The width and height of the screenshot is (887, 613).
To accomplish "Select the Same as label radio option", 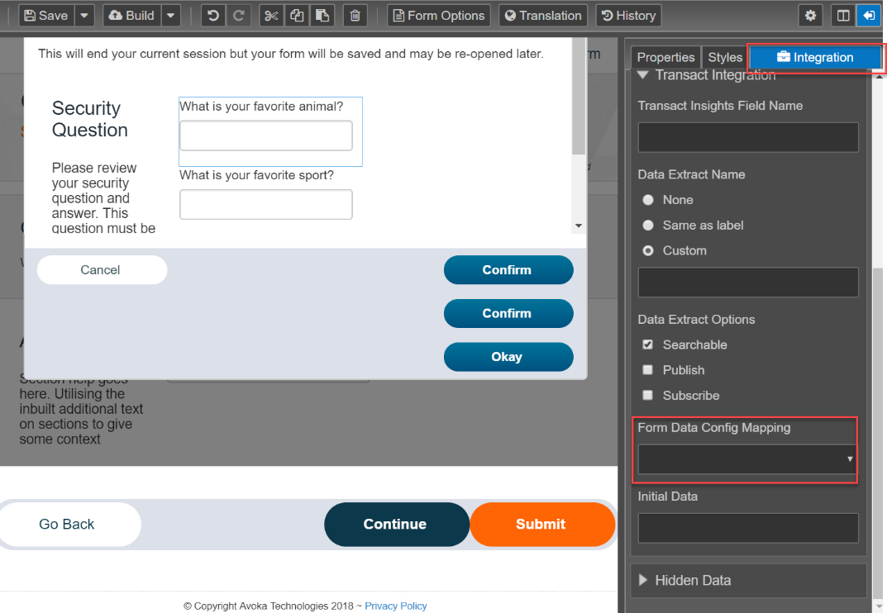I will pyautogui.click(x=648, y=225).
